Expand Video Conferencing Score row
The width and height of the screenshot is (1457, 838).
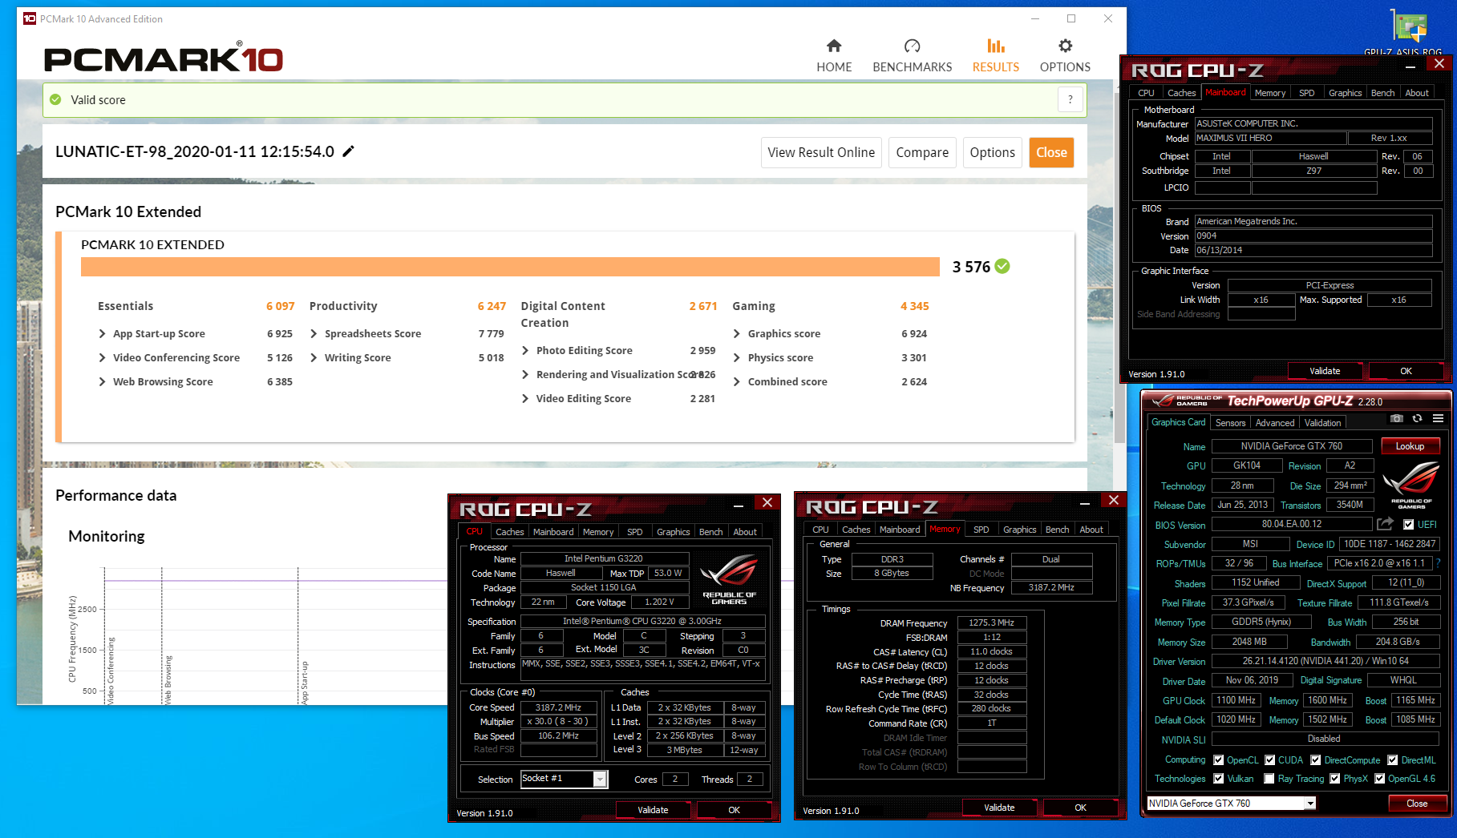pyautogui.click(x=103, y=357)
